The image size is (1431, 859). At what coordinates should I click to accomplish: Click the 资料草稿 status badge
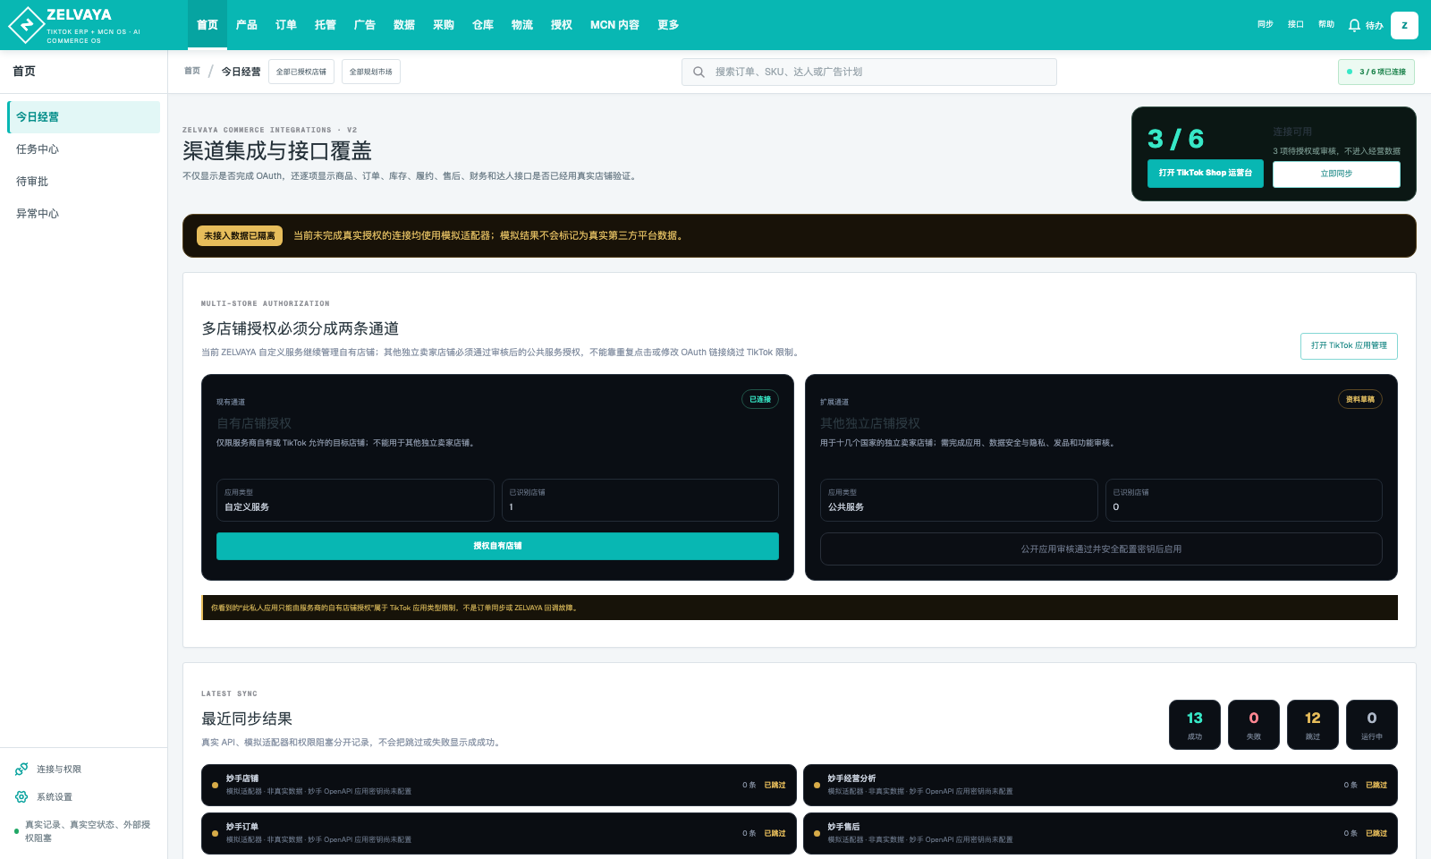pos(1360,399)
